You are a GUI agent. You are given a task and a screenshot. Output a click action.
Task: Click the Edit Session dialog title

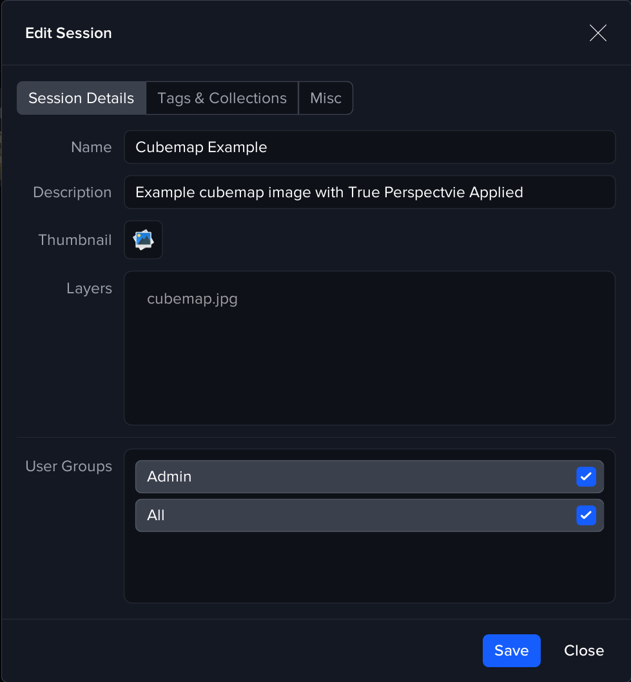point(68,34)
